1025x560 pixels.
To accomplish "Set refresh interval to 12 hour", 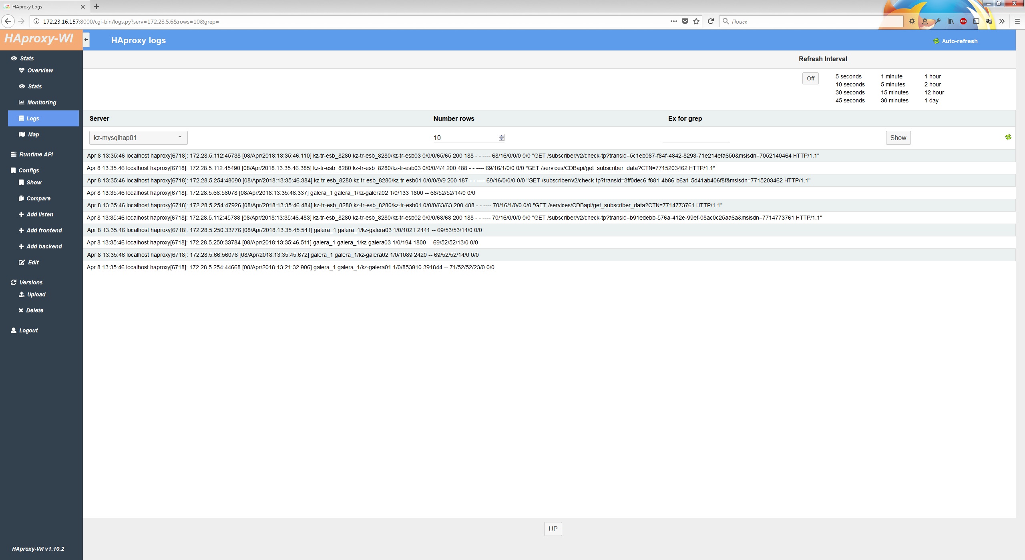I will pos(934,92).
